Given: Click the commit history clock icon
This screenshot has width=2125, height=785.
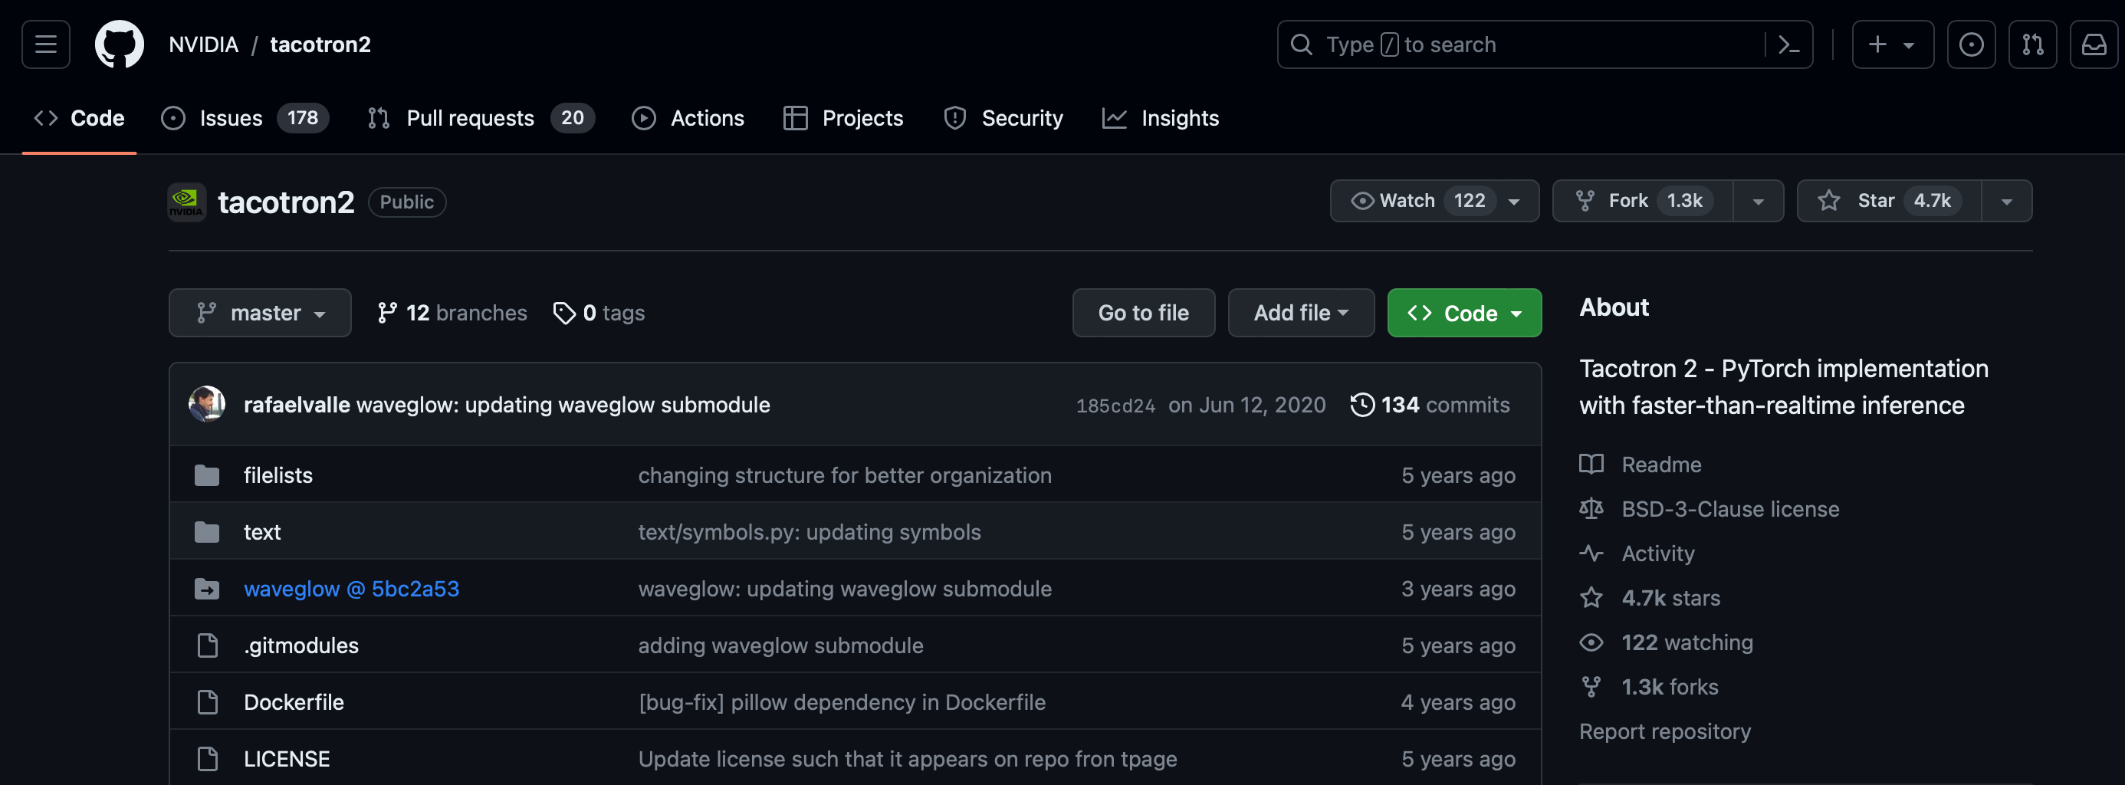Looking at the screenshot, I should [1362, 405].
